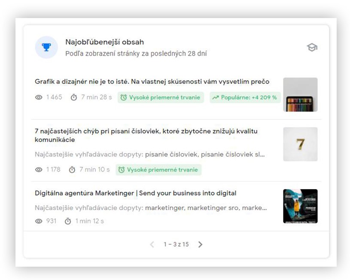Click the view count 931
350x280 pixels.
coord(51,221)
